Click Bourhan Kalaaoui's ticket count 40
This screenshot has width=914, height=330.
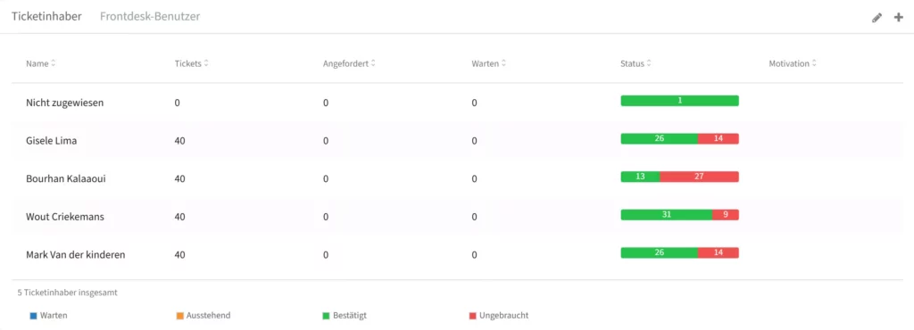179,178
